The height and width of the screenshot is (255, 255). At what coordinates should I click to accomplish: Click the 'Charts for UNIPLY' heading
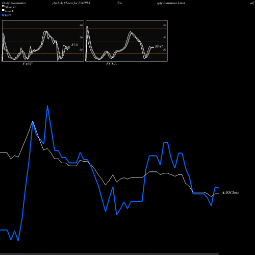coord(77,3)
